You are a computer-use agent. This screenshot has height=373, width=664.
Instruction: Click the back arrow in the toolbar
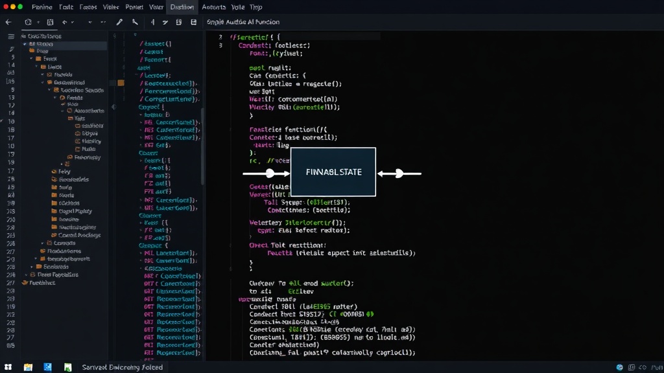click(8, 22)
